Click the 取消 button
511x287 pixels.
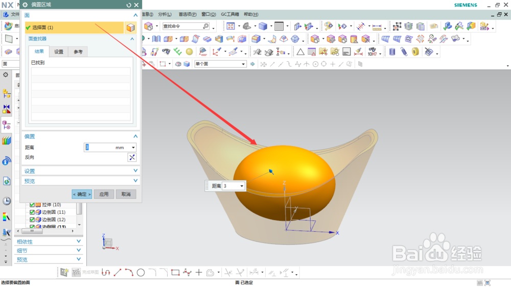pyautogui.click(x=126, y=195)
